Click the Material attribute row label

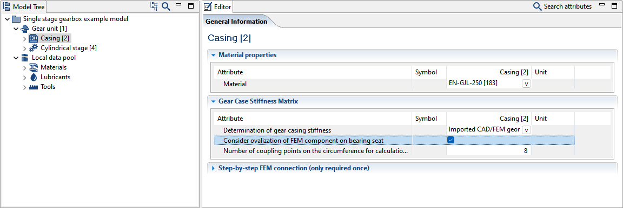point(235,84)
